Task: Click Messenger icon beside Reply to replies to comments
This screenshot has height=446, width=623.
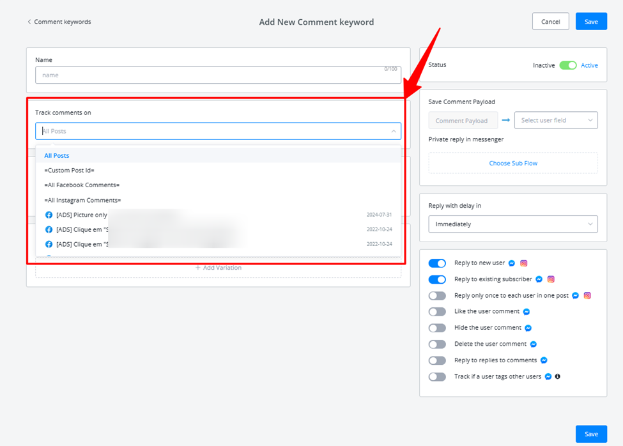Action: tap(544, 360)
